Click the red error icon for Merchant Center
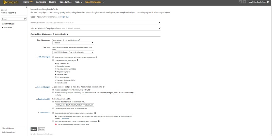This screenshot has height=136, width=272. click(x=56, y=124)
